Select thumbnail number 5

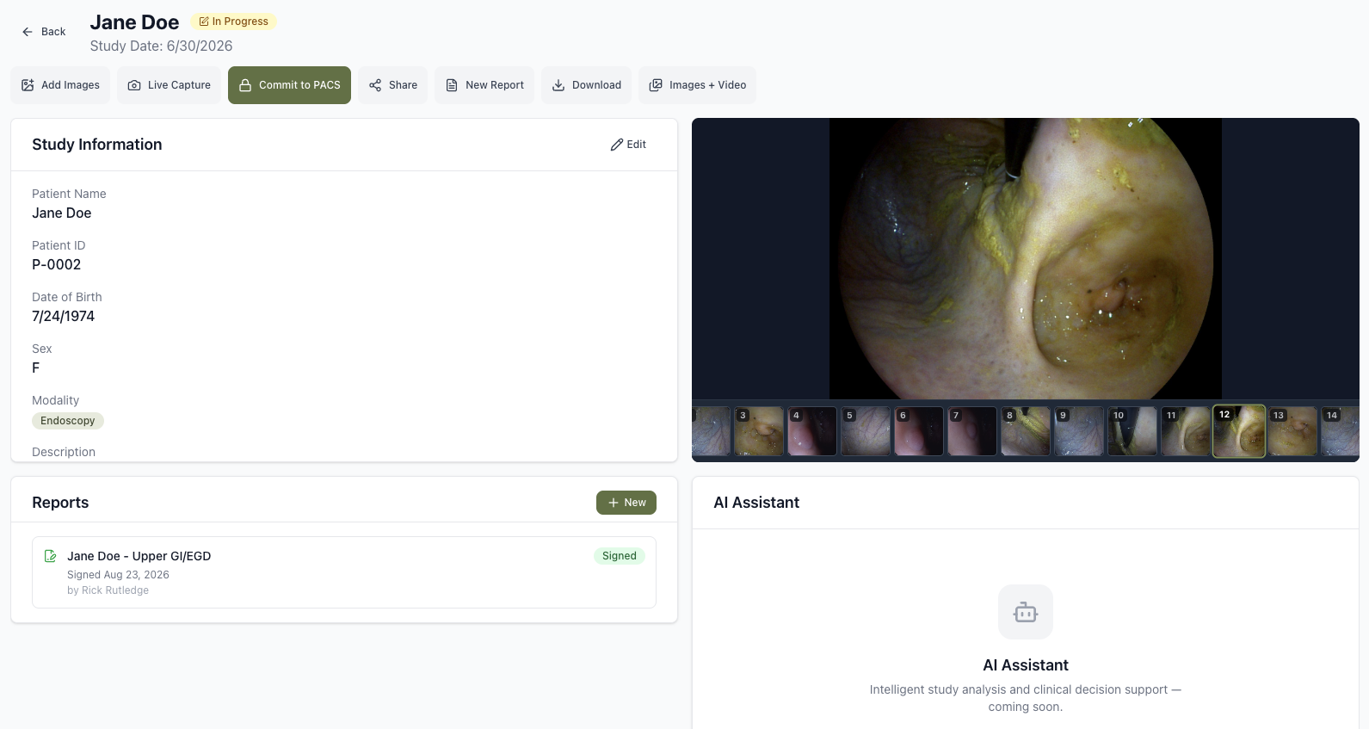[865, 431]
